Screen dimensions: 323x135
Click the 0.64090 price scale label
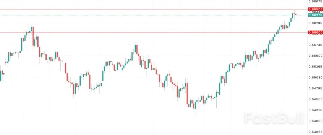tap(315, 121)
